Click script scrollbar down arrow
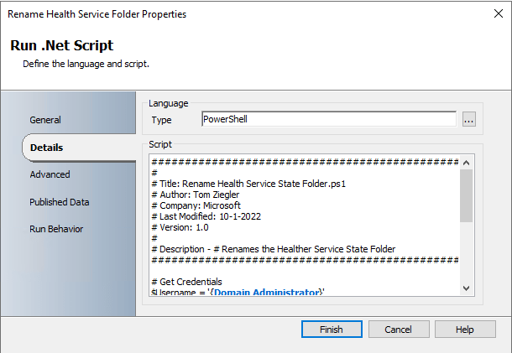Screen dimensions: 512x353 coord(467,288)
